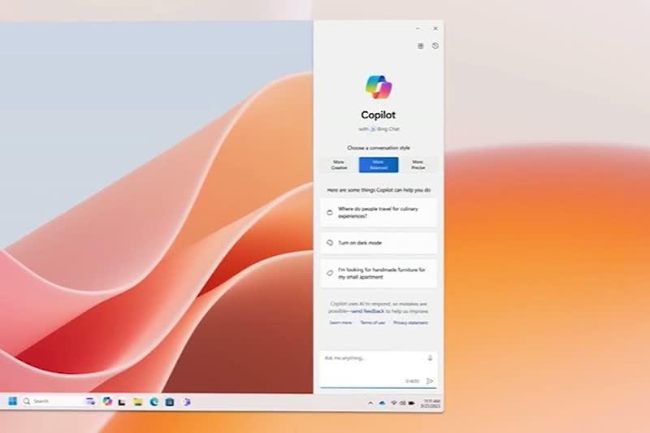Open the Copilot icon on the taskbar

107,401
